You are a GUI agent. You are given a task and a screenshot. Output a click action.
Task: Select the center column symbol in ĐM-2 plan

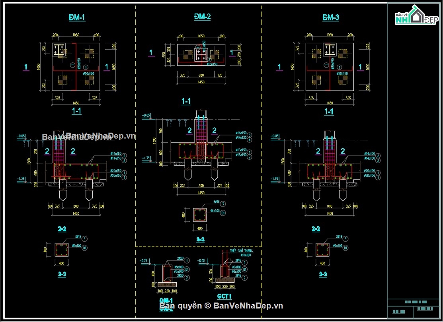(201, 55)
